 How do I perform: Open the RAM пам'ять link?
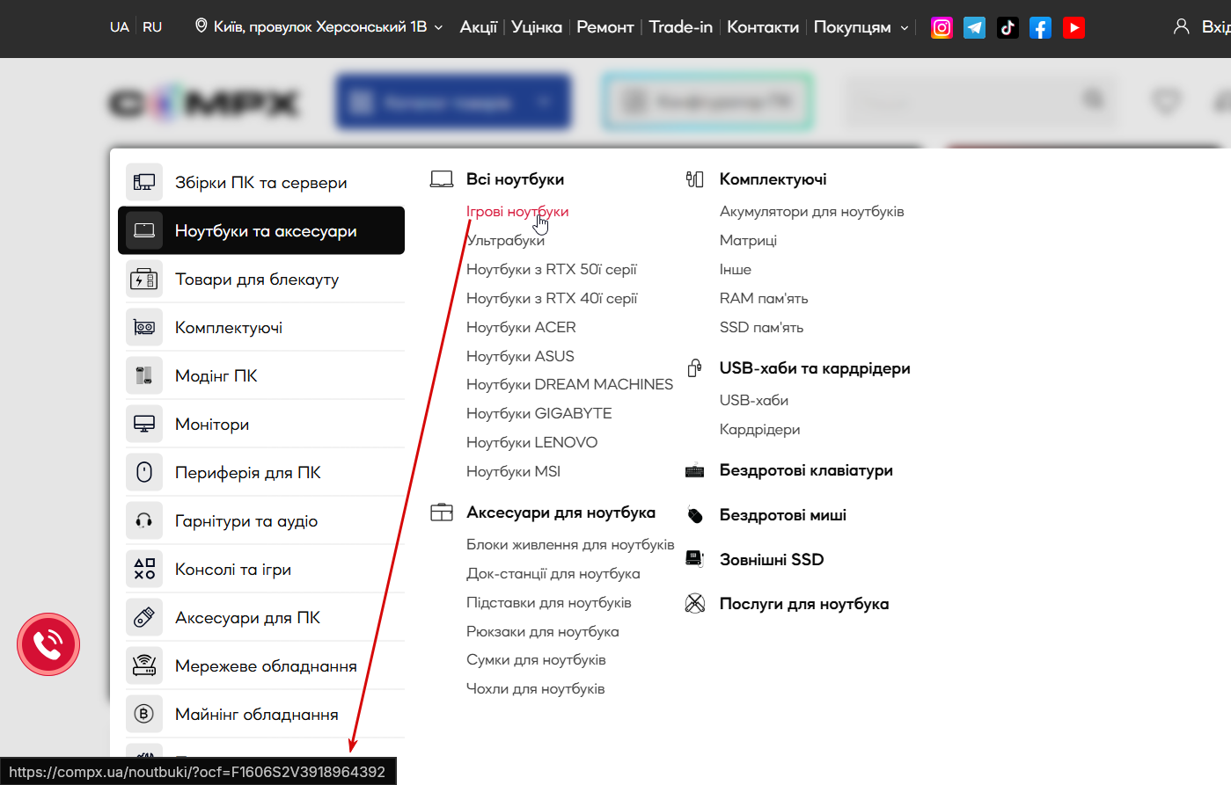pyautogui.click(x=764, y=299)
